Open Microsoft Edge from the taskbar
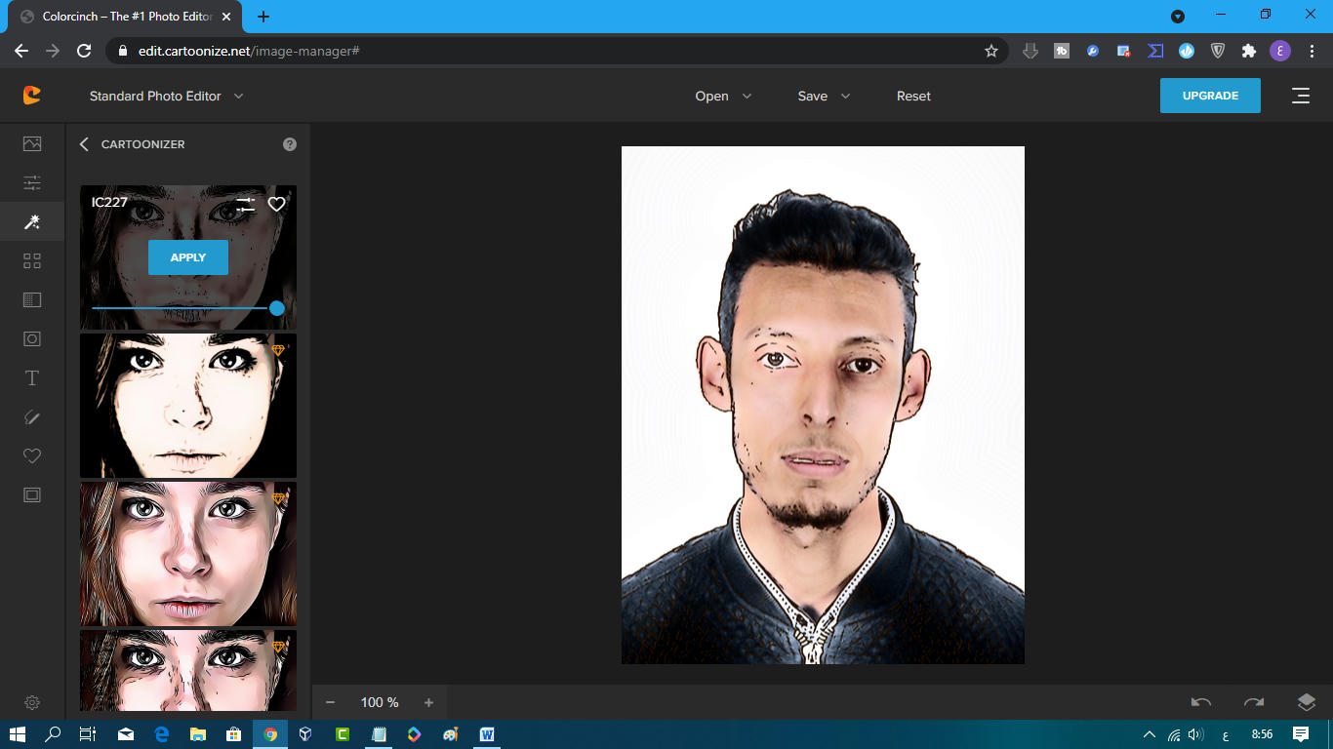Viewport: 1333px width, 749px height. pyautogui.click(x=162, y=734)
